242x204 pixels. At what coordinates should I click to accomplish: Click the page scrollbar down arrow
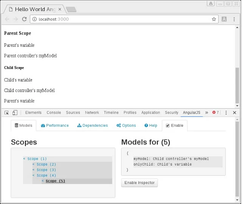(237, 106)
